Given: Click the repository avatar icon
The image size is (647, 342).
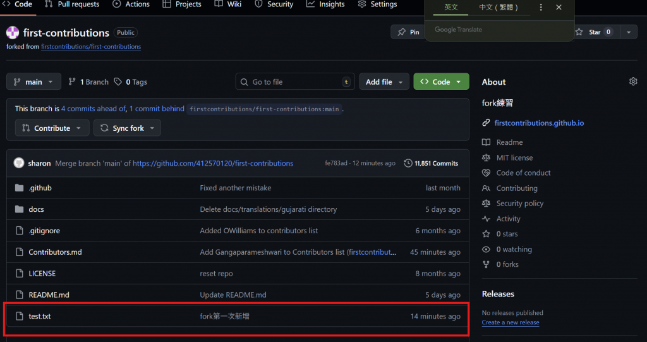Looking at the screenshot, I should (13, 33).
